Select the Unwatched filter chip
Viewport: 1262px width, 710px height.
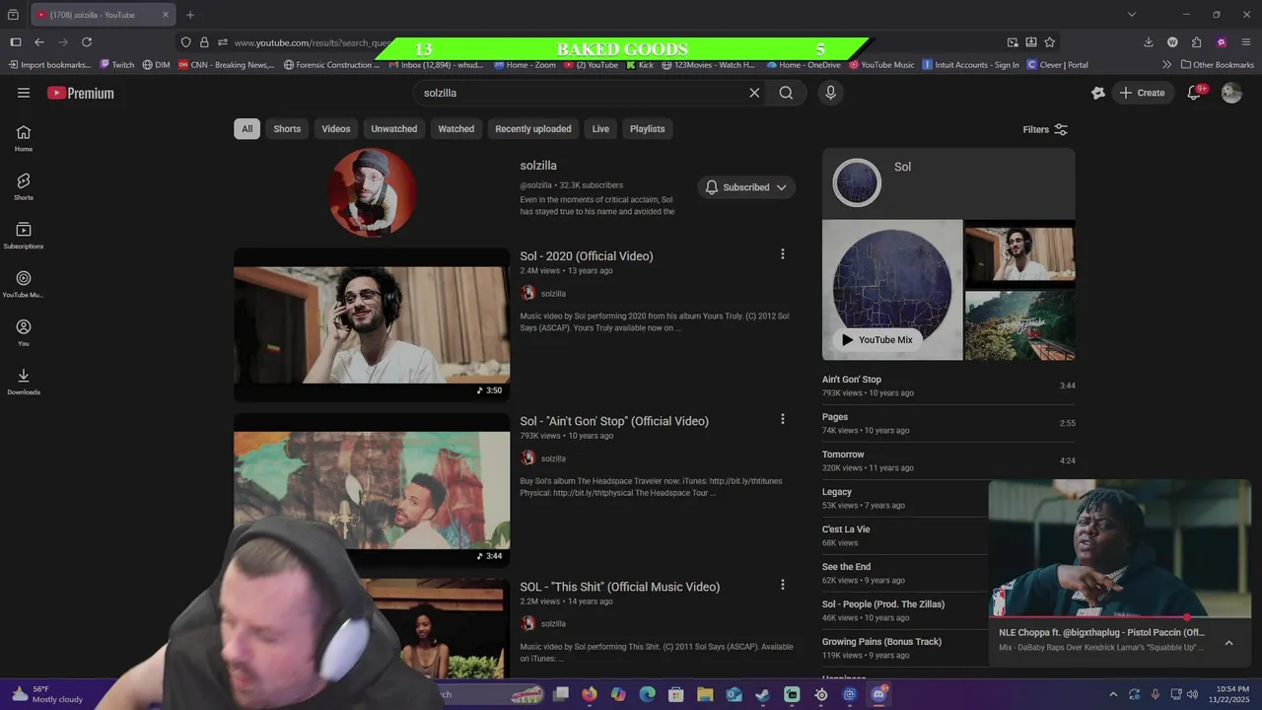pos(393,129)
